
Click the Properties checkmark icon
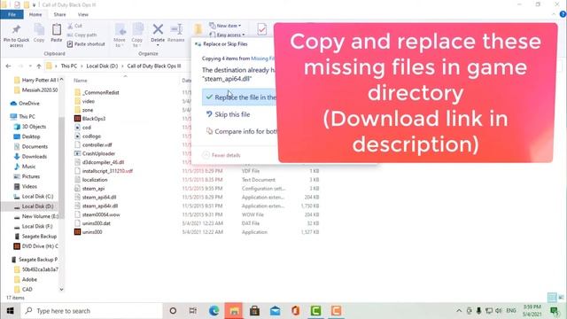(262, 29)
